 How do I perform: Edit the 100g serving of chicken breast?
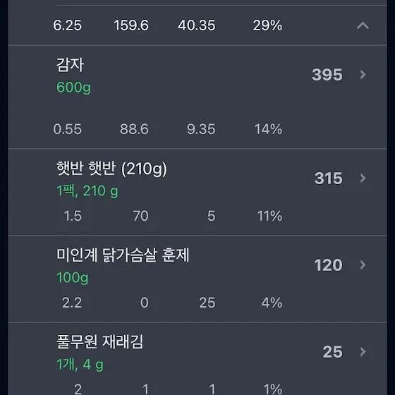pos(73,278)
